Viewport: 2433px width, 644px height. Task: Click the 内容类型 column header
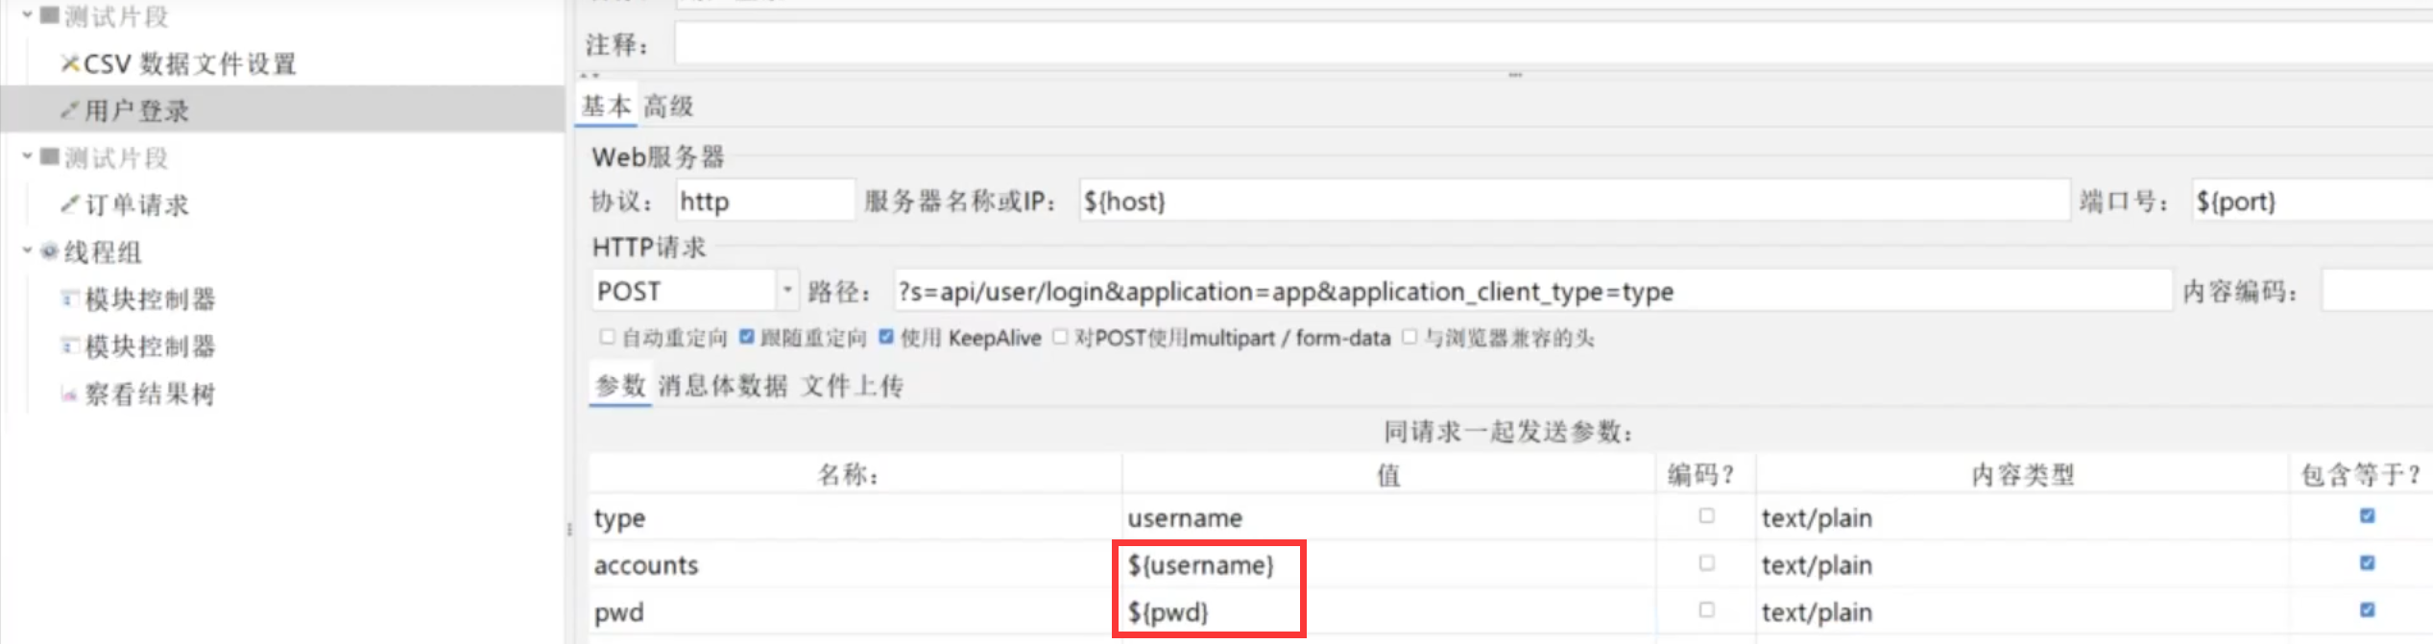[2022, 474]
